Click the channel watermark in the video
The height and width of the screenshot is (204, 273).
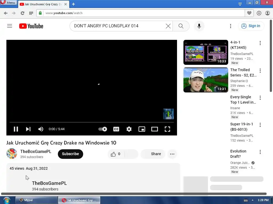168,114
